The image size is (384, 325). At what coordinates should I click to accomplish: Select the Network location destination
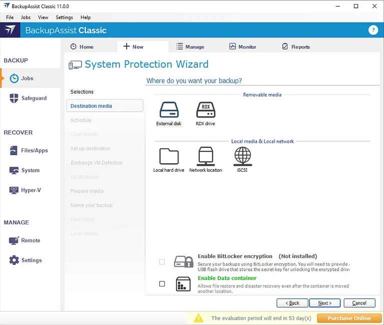205,160
